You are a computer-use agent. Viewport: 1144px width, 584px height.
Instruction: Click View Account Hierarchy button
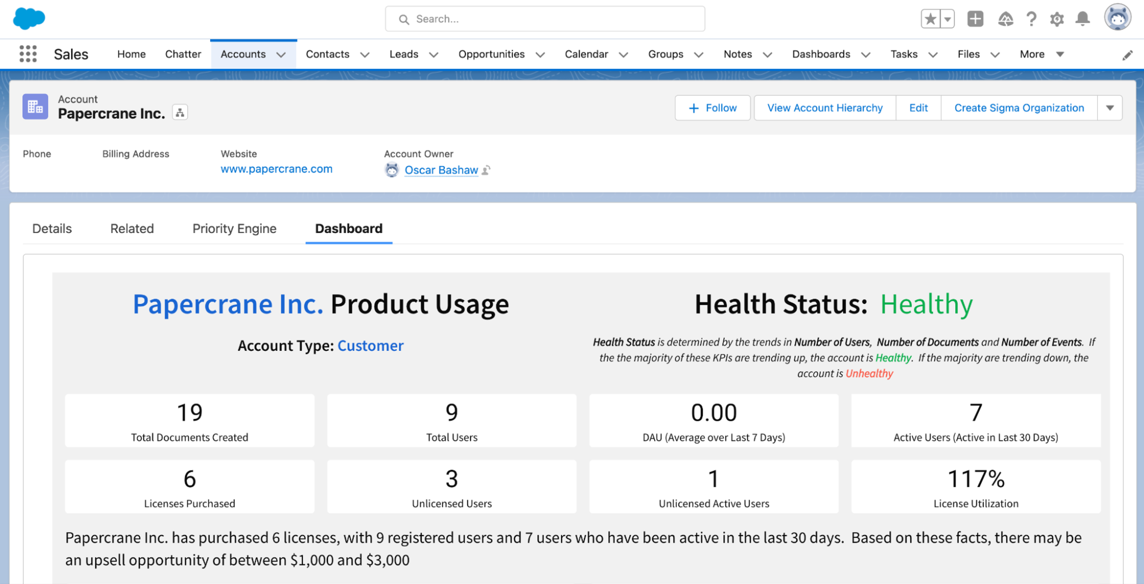click(x=825, y=108)
